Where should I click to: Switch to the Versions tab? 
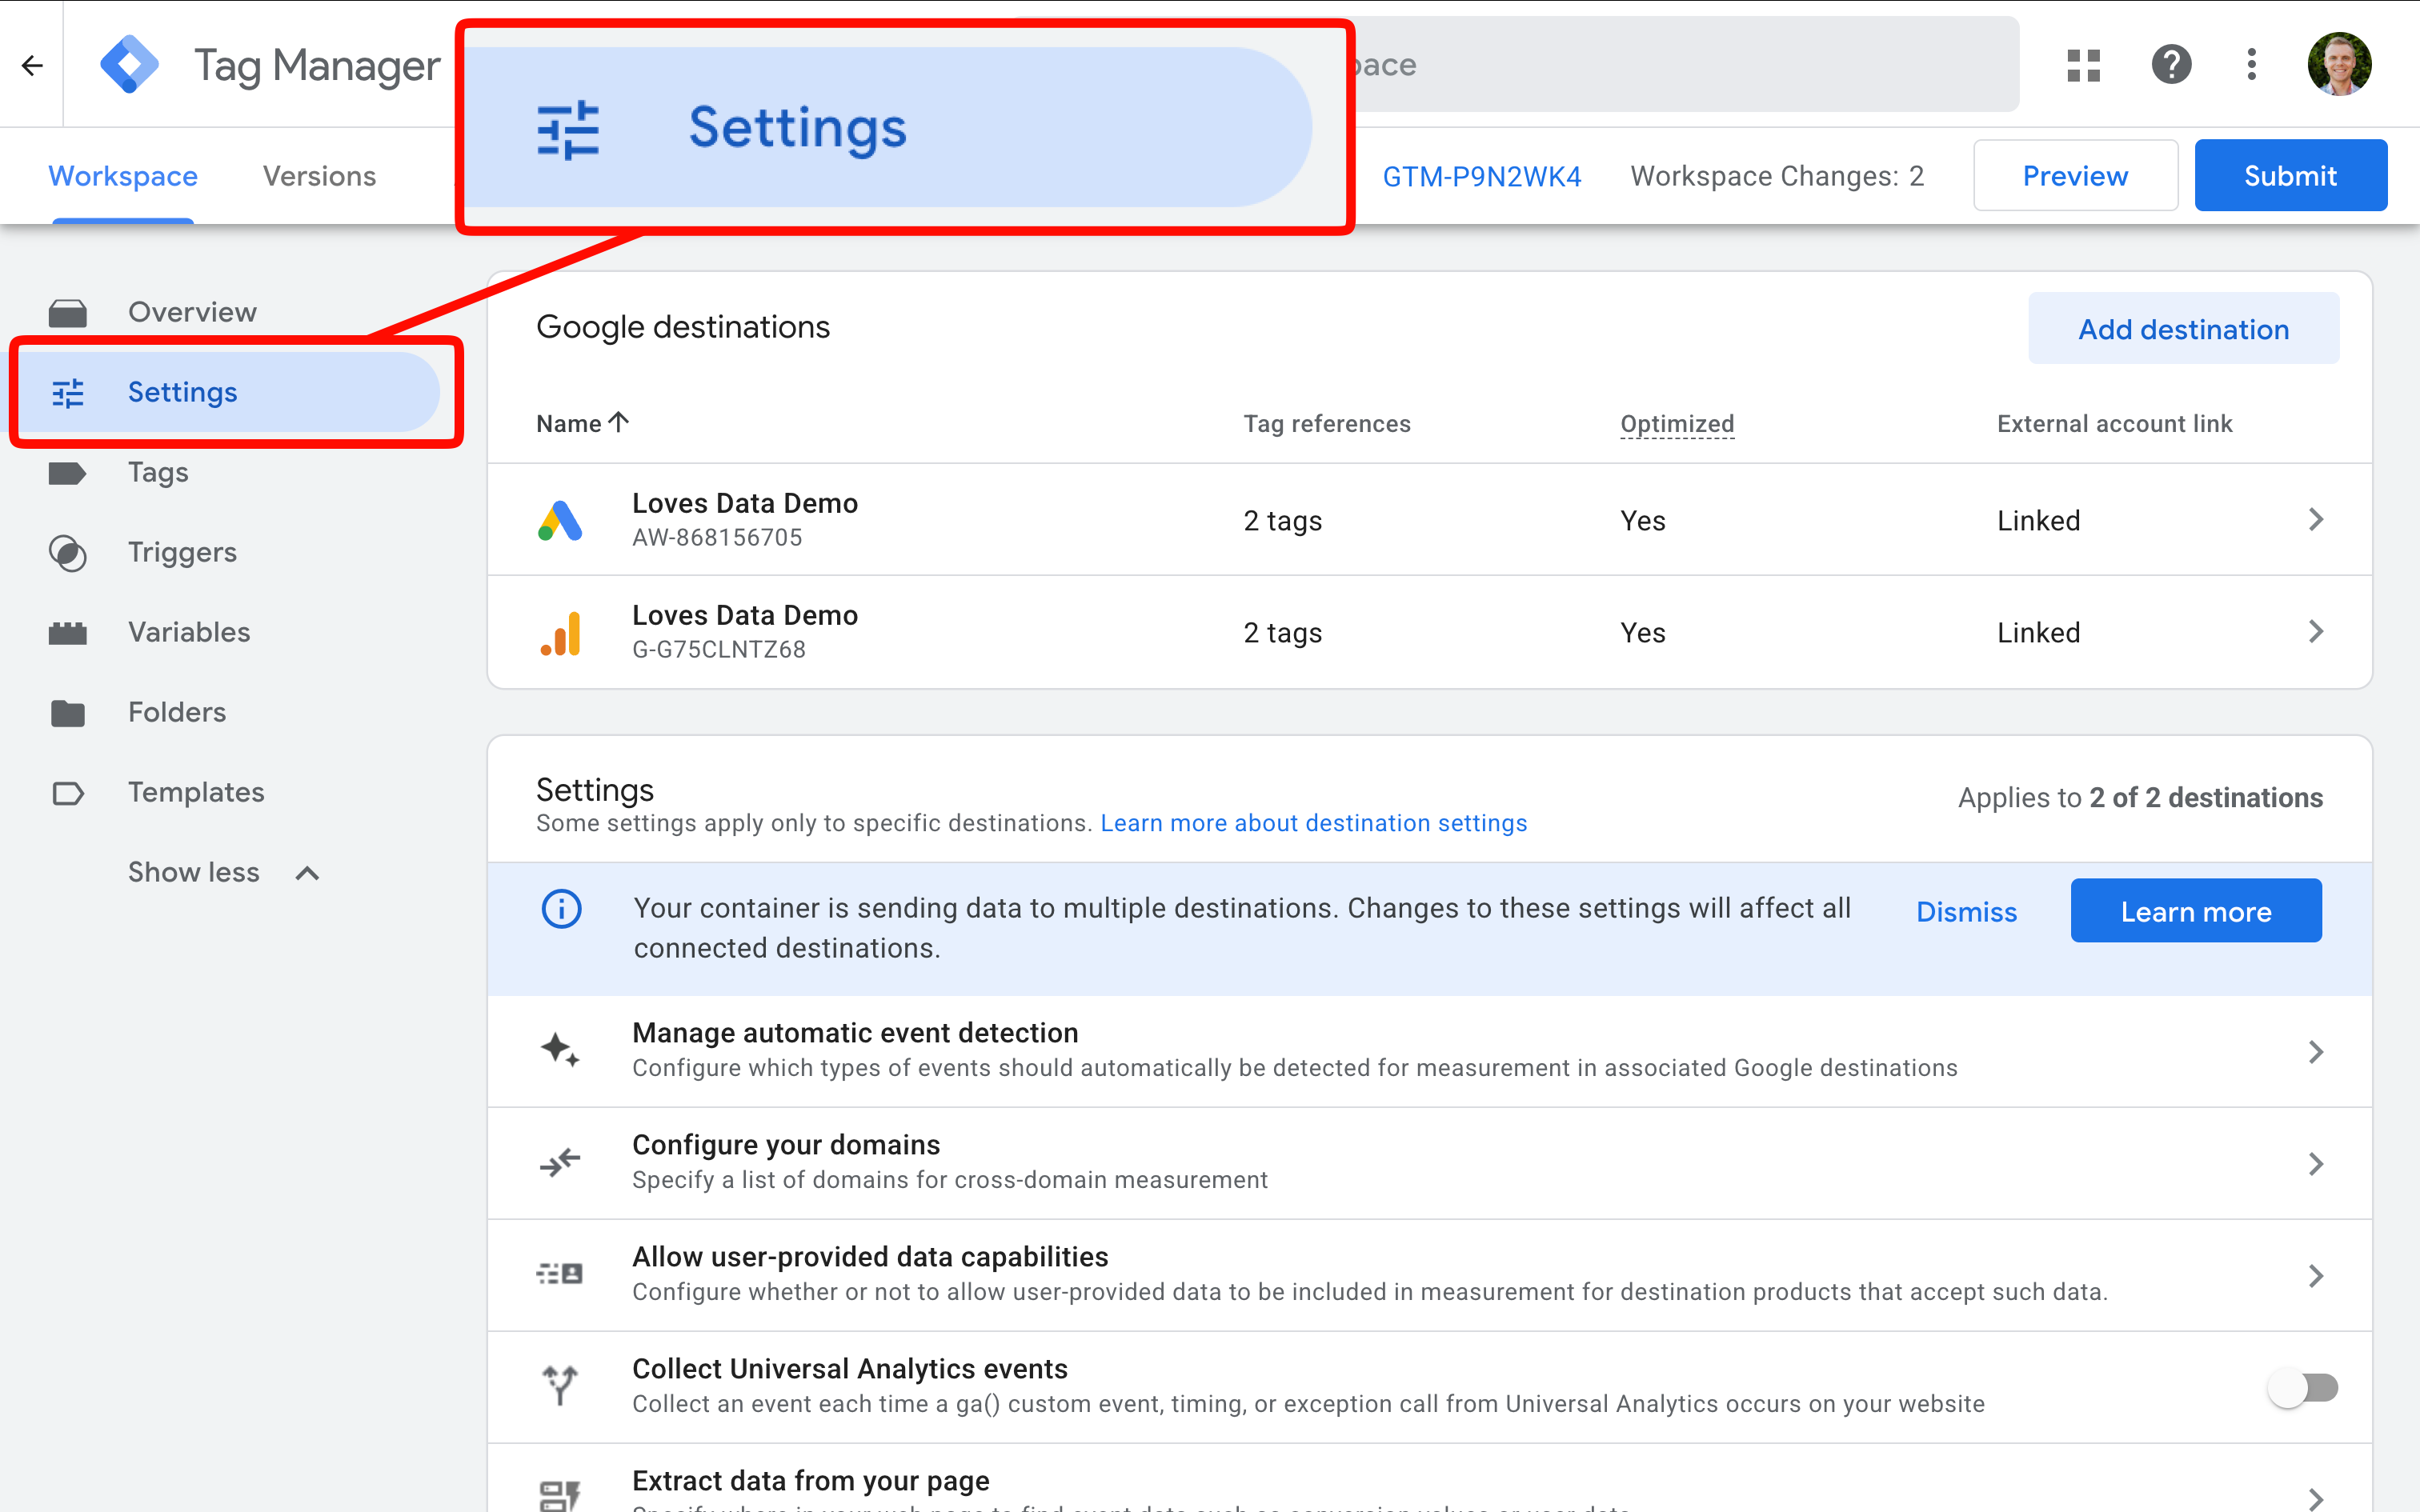(319, 176)
